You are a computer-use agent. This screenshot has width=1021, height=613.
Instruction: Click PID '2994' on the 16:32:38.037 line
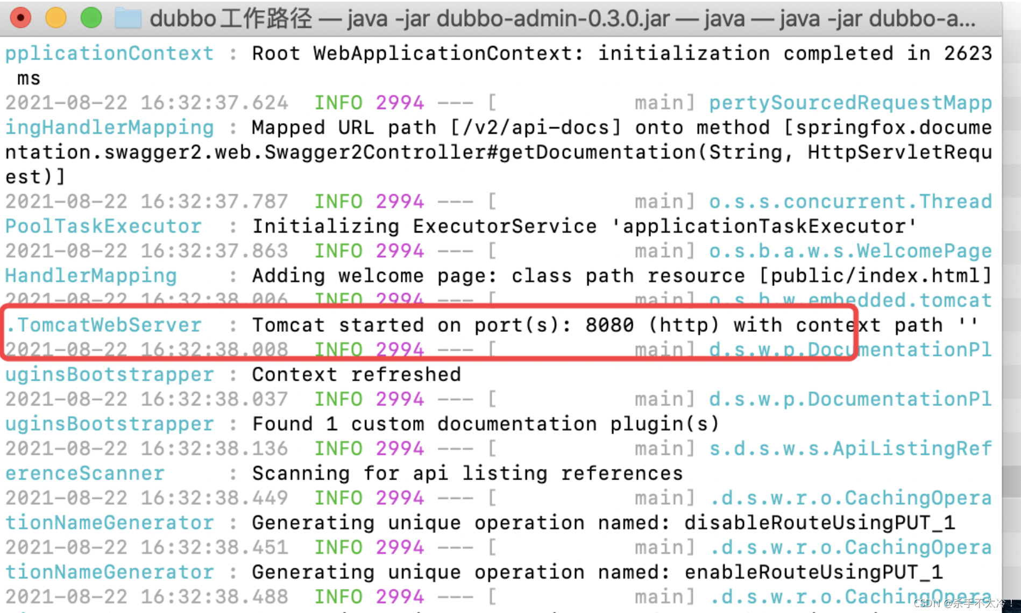[400, 399]
